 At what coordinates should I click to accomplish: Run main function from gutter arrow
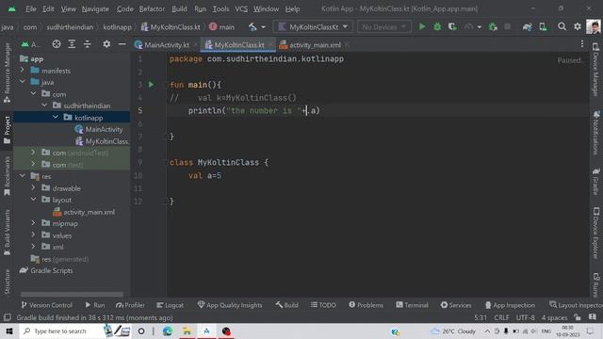tap(151, 85)
